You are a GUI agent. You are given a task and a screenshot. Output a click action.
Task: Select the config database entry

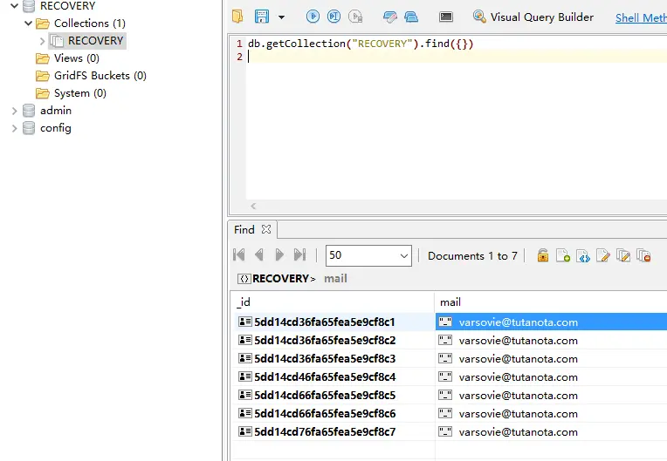click(55, 128)
